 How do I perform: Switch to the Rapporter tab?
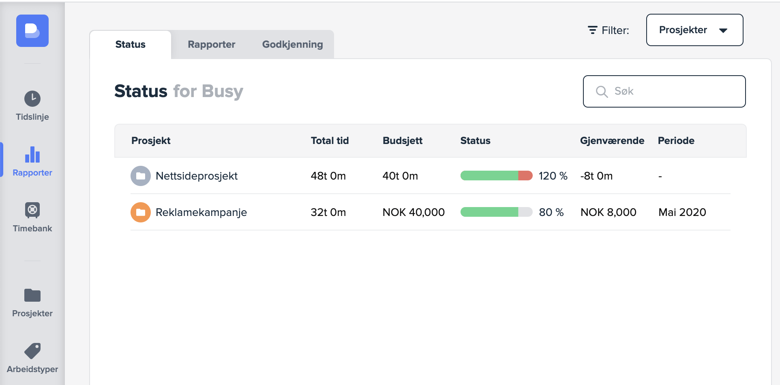click(211, 44)
